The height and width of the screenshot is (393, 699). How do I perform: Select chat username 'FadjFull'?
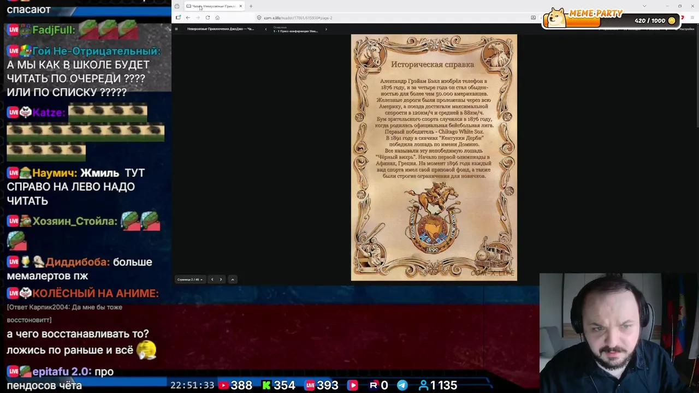coord(54,30)
